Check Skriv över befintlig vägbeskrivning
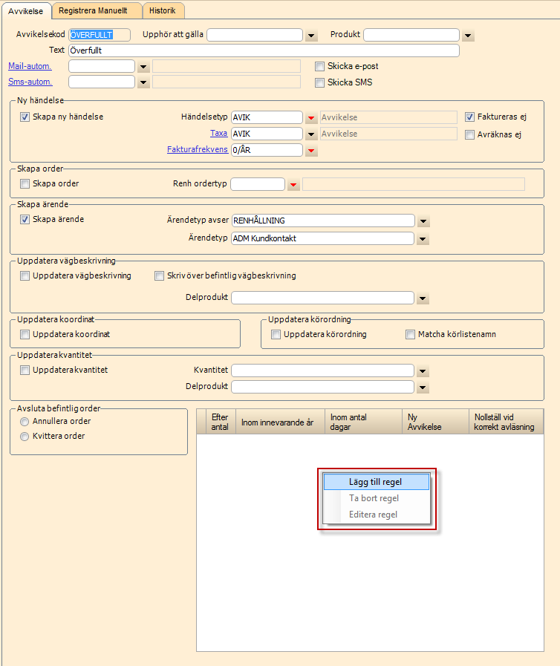560x666 pixels. click(x=159, y=275)
